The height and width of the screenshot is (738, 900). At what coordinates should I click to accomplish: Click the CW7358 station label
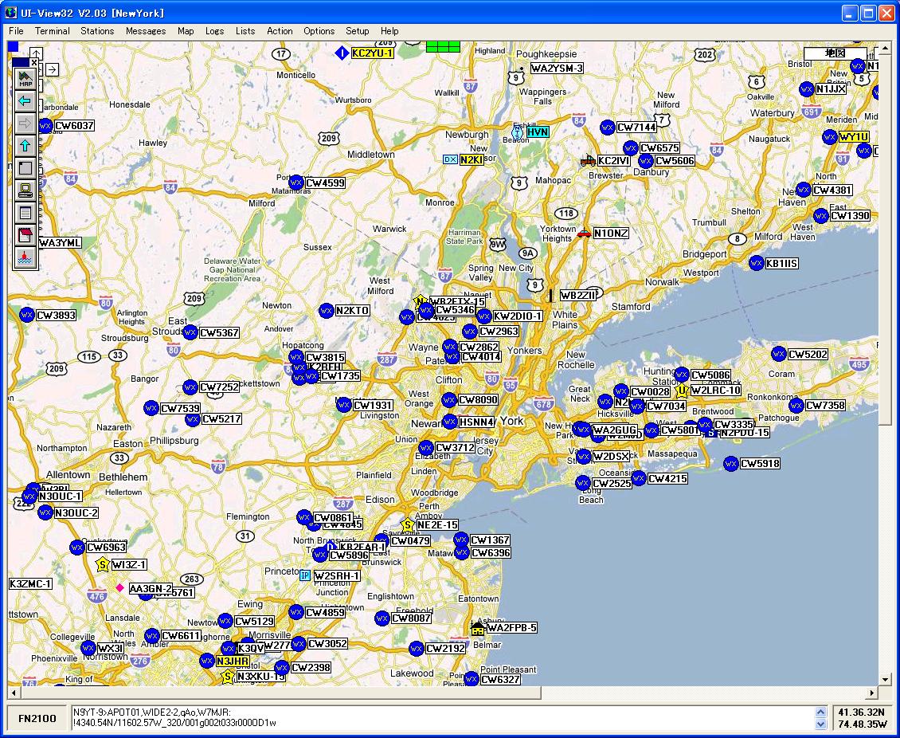(825, 406)
